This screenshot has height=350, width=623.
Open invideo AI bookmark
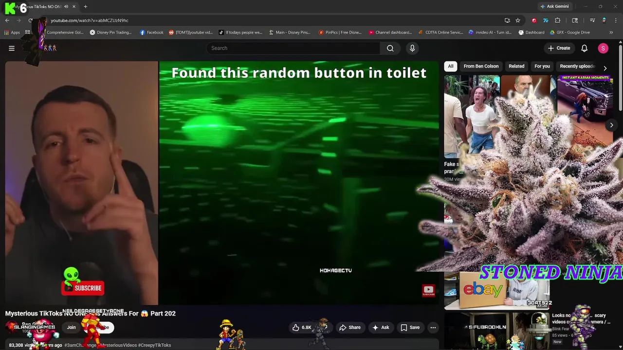click(x=490, y=33)
